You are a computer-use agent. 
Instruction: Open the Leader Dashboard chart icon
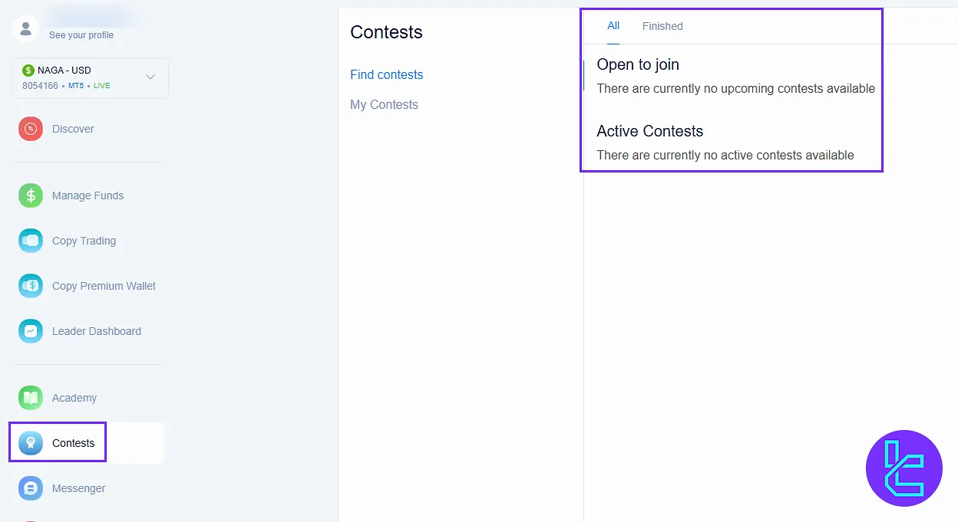[31, 331]
